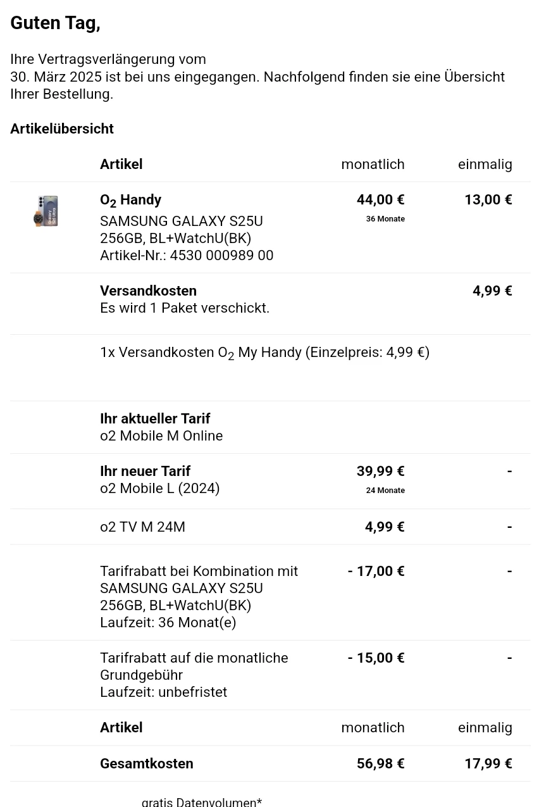
Task: Click the Versandkosten O2 My Handy line
Action: pyautogui.click(x=264, y=353)
